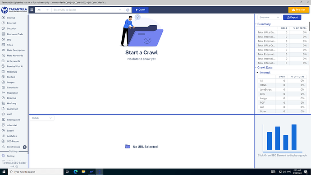
Task: Select the Canonicals icon
Action: coord(3,87)
